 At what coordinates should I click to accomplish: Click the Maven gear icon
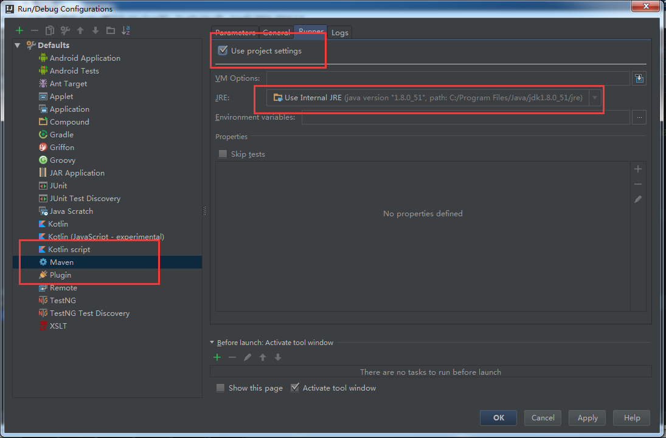click(43, 262)
